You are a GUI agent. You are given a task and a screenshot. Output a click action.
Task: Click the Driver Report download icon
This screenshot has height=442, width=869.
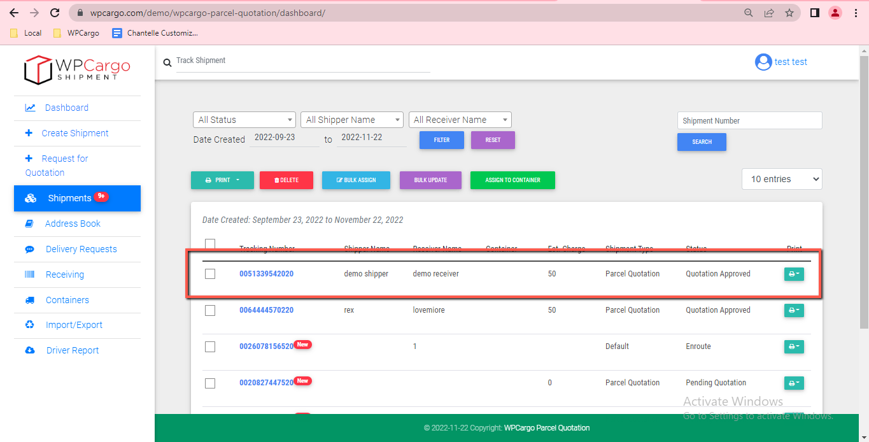30,350
